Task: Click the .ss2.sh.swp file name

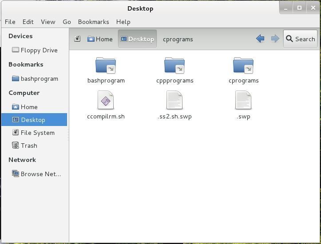Action: tap(174, 117)
